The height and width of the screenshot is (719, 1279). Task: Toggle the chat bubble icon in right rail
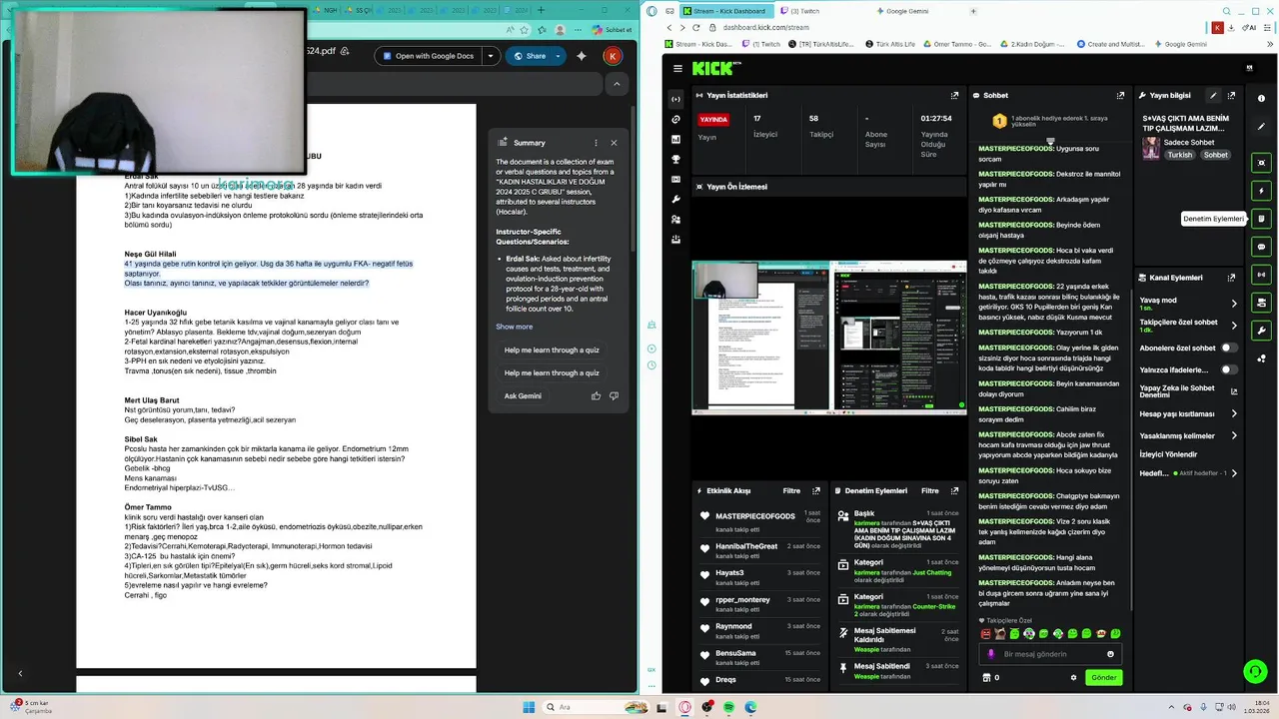(1261, 246)
